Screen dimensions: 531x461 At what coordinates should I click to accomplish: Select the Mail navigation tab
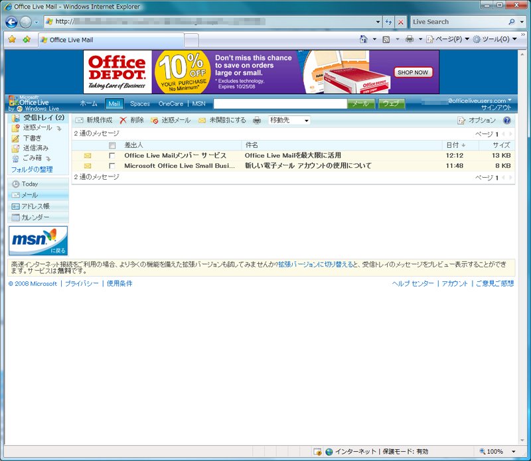[114, 103]
